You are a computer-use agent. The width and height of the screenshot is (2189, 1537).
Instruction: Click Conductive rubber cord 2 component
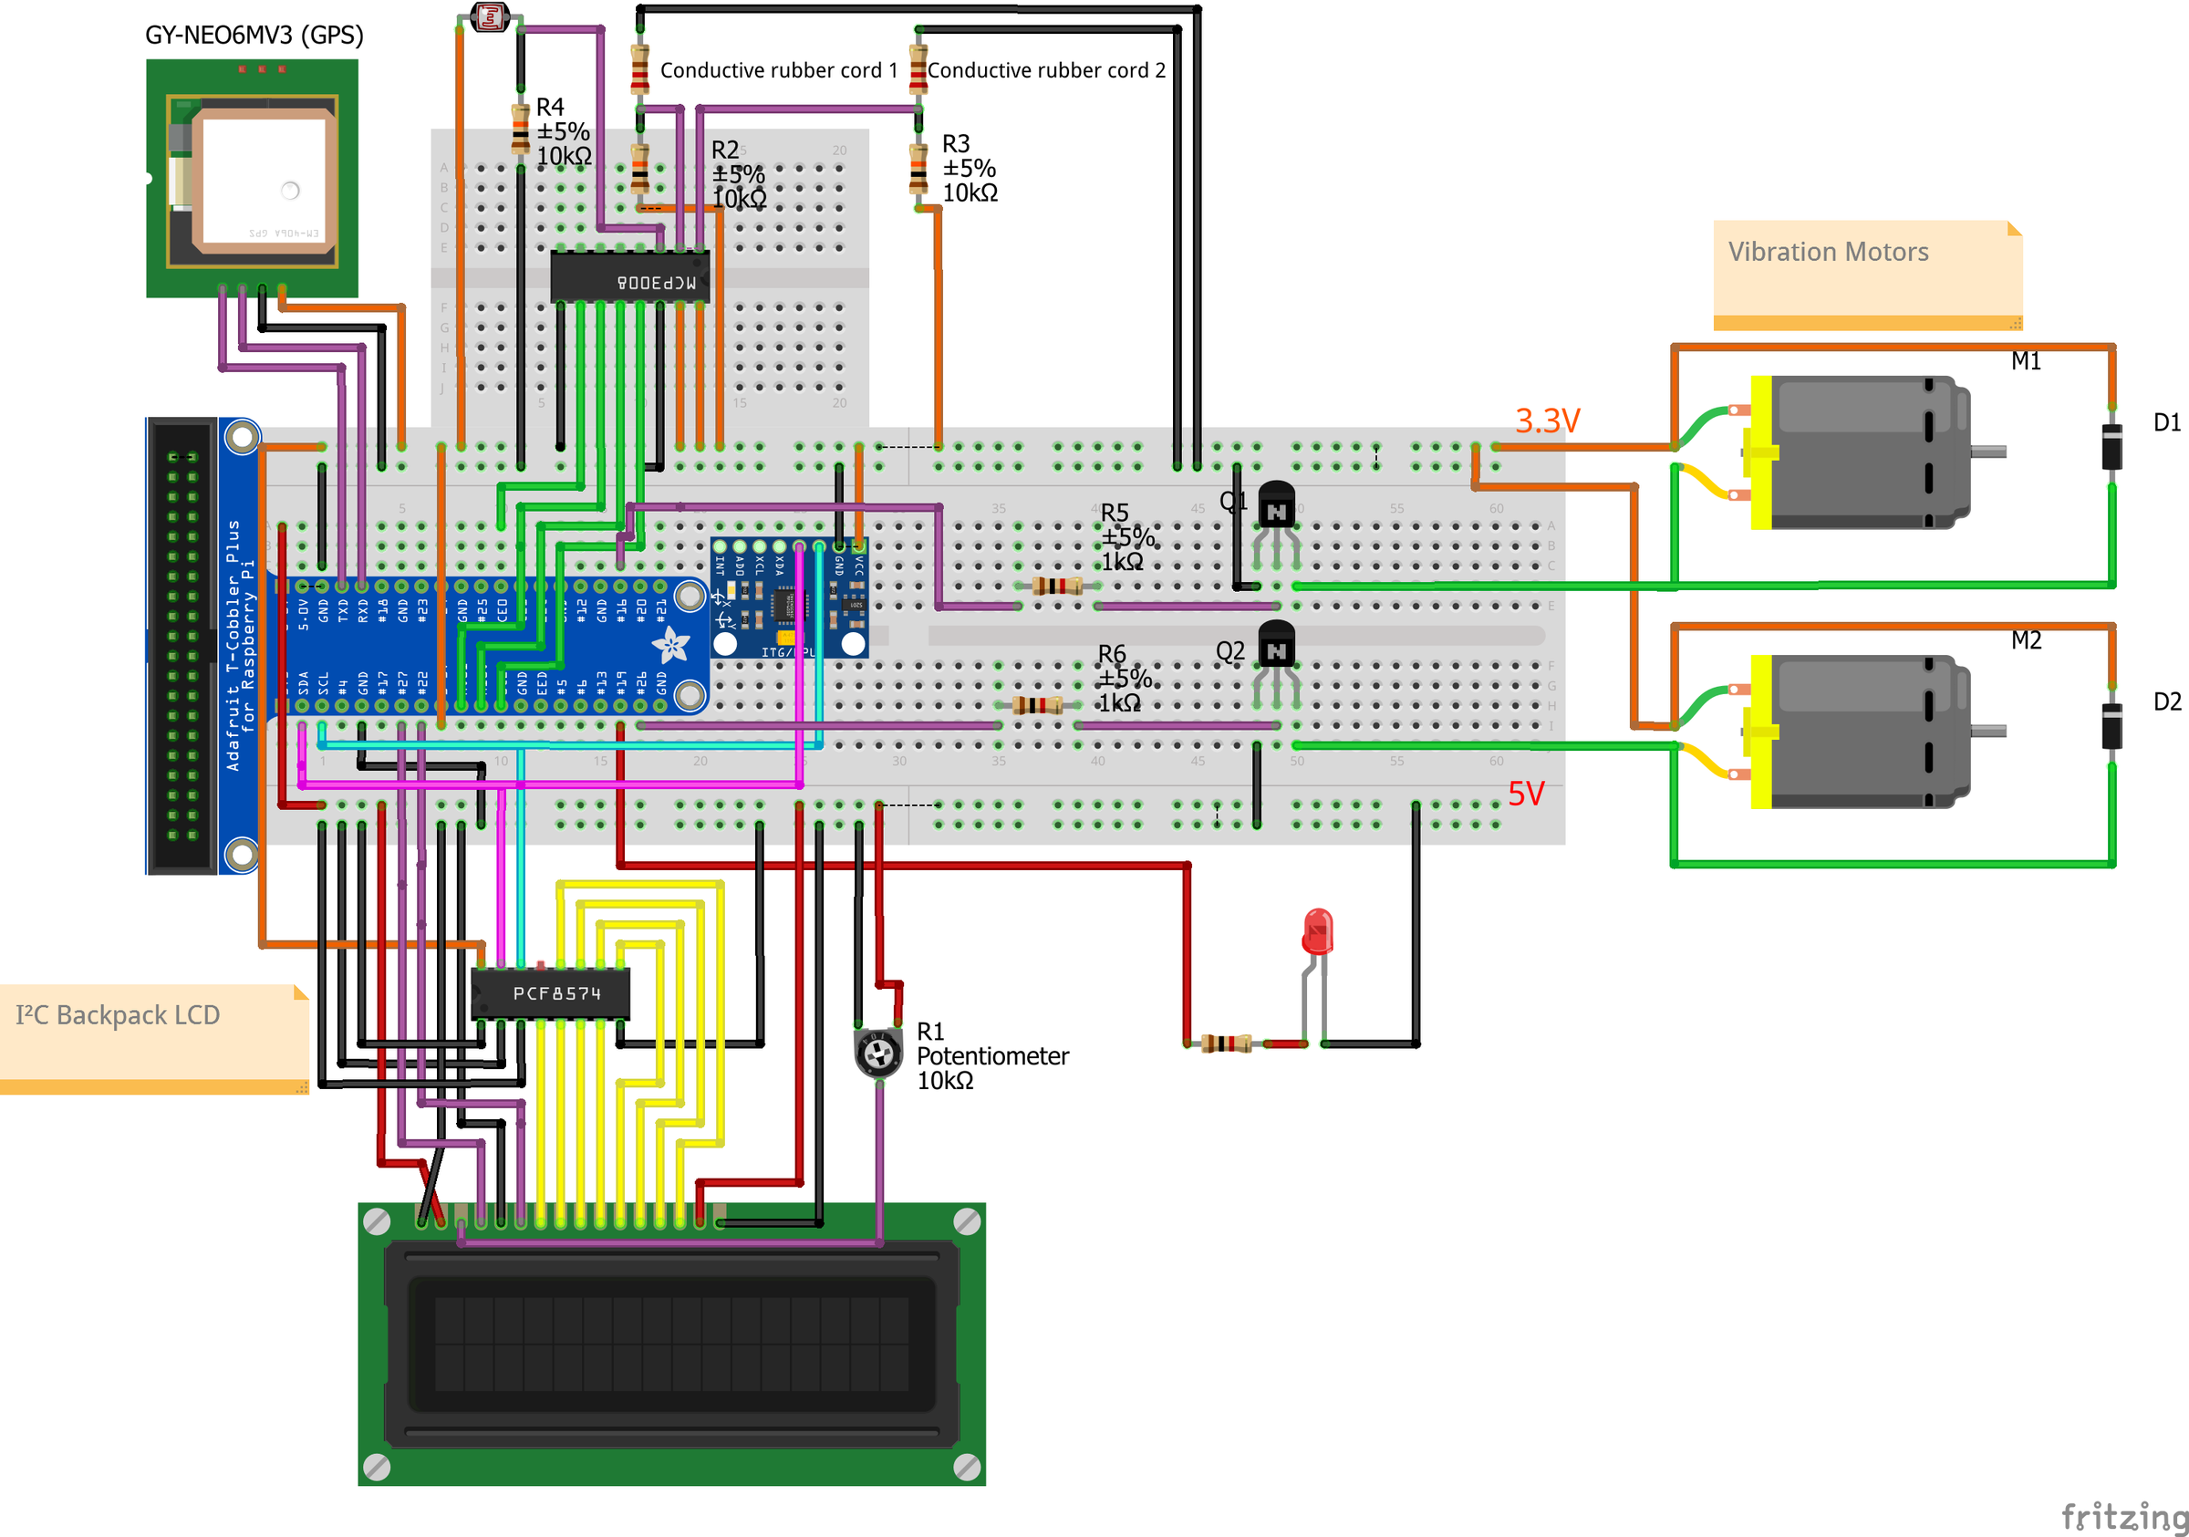pyautogui.click(x=918, y=68)
